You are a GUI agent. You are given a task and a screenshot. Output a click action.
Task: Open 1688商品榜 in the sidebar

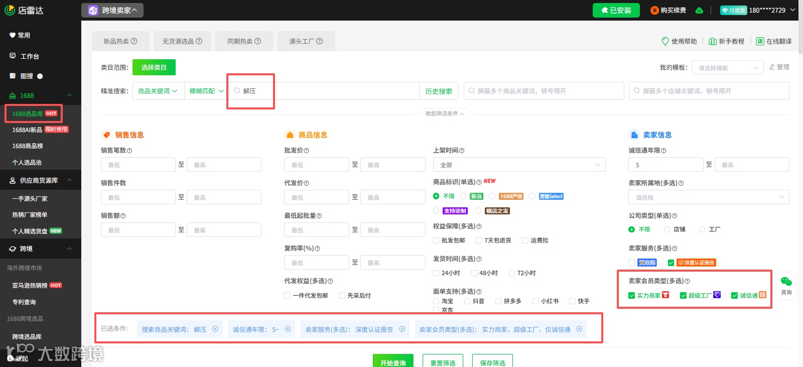(28, 146)
